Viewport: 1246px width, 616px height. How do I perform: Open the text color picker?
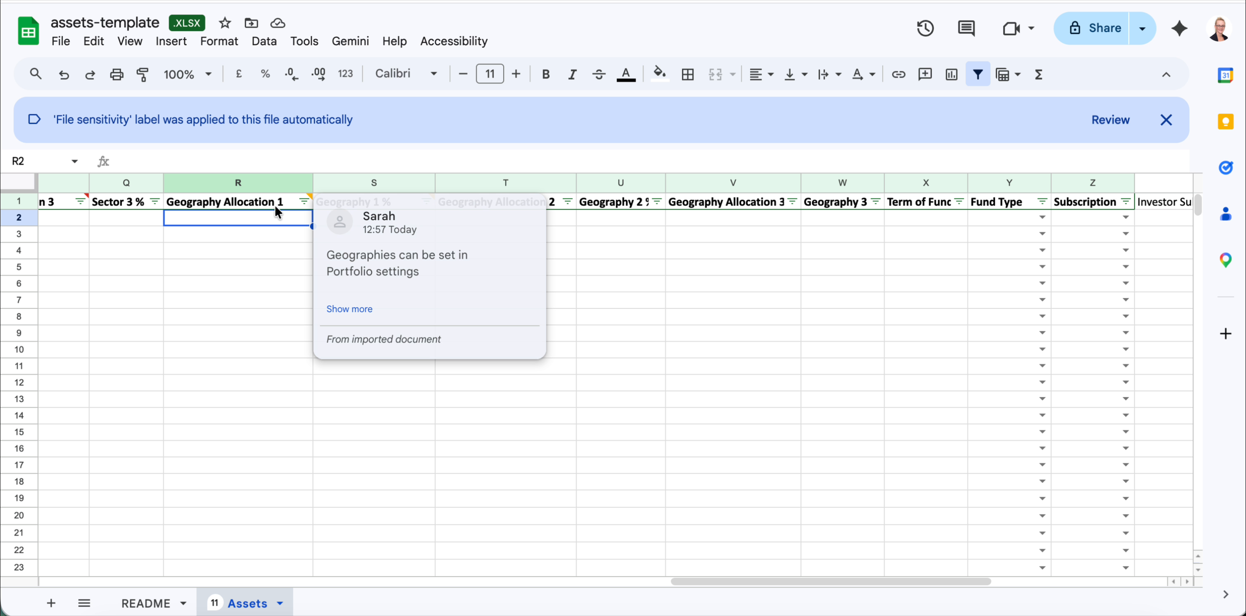click(x=626, y=74)
